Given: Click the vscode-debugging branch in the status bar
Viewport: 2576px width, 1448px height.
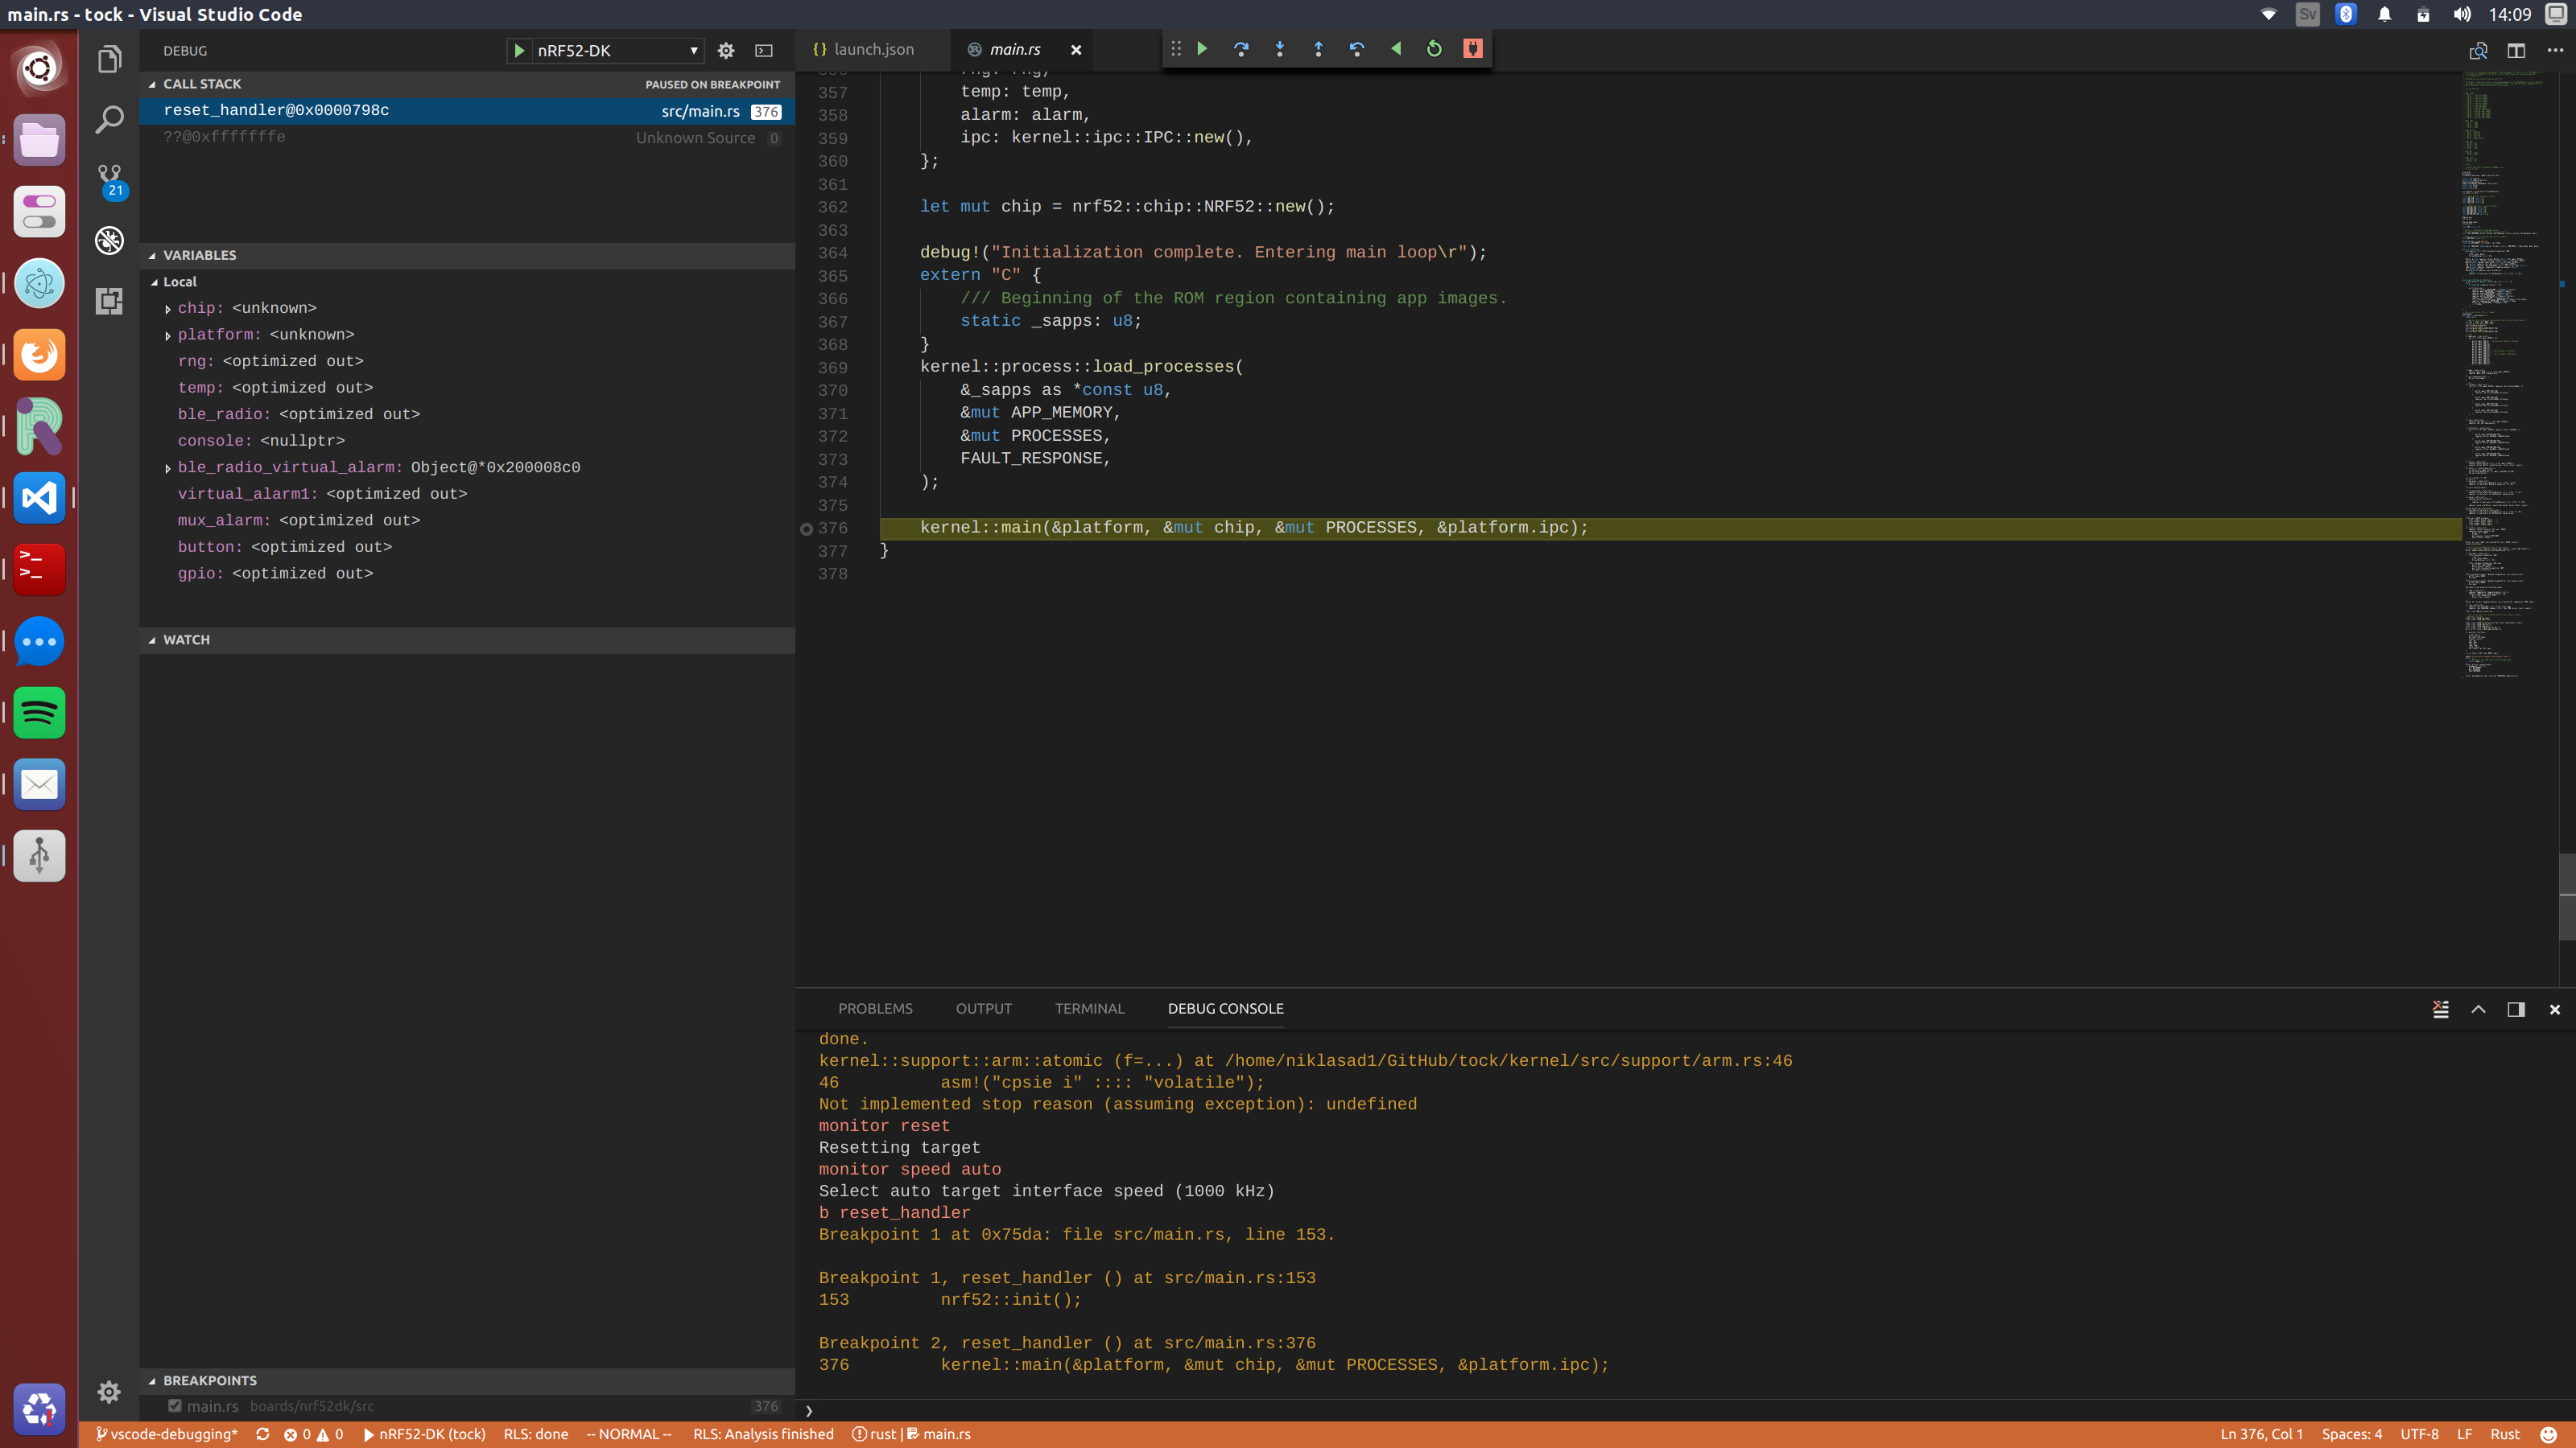Looking at the screenshot, I should point(167,1434).
